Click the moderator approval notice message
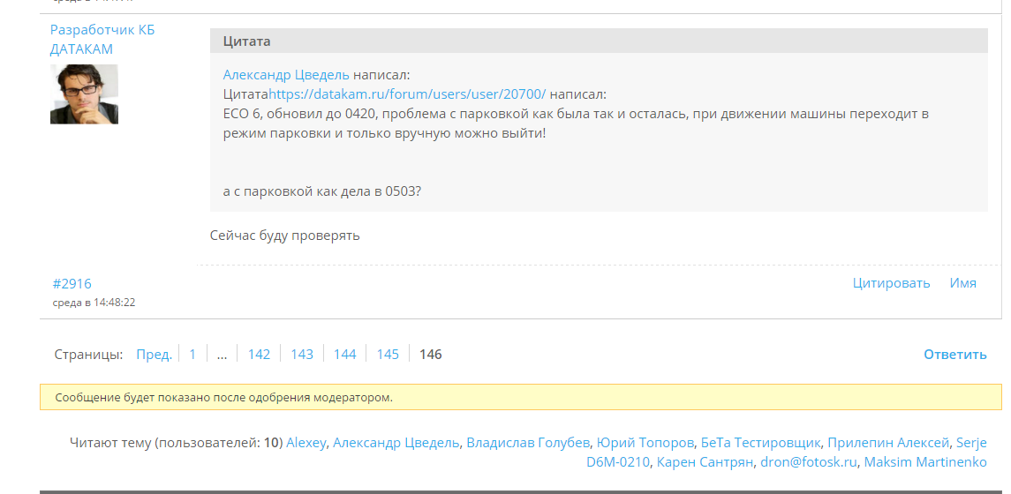1011x494 pixels. 521,397
